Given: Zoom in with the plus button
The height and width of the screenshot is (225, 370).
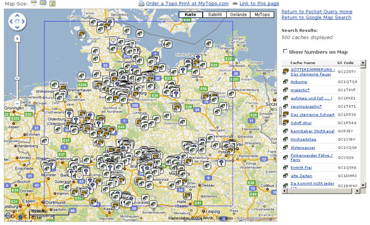Looking at the screenshot, I should [17, 38].
